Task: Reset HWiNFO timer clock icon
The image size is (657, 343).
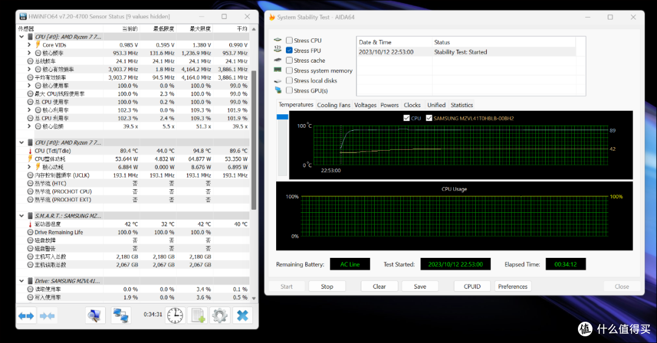Action: pyautogui.click(x=175, y=316)
